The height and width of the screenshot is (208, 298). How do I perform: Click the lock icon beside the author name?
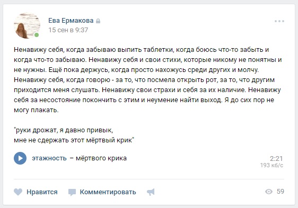coord(98,21)
